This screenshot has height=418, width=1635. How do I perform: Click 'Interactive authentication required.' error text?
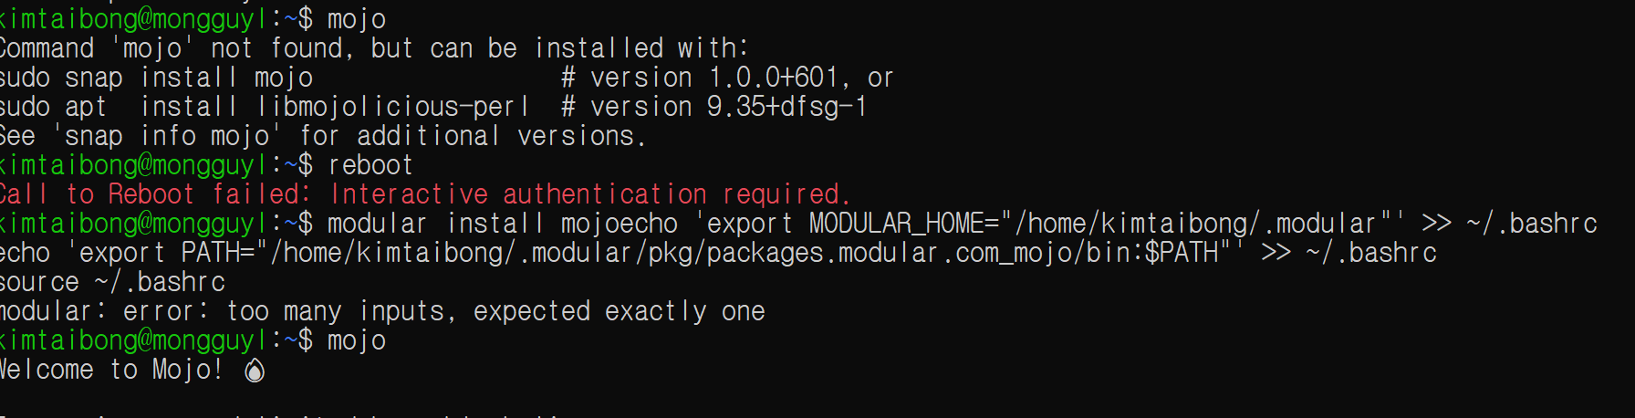(589, 194)
